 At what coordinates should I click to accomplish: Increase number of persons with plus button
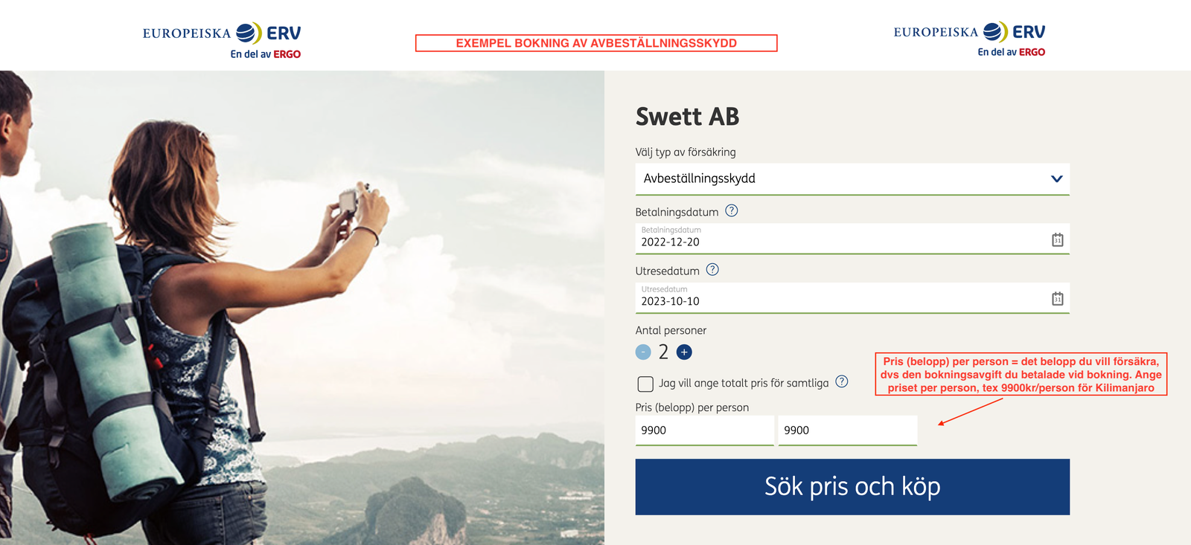pyautogui.click(x=684, y=352)
